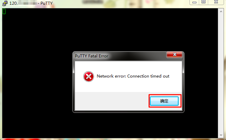Confirm the error with the 确定 button
The height and width of the screenshot is (140, 226).
[x=164, y=101]
